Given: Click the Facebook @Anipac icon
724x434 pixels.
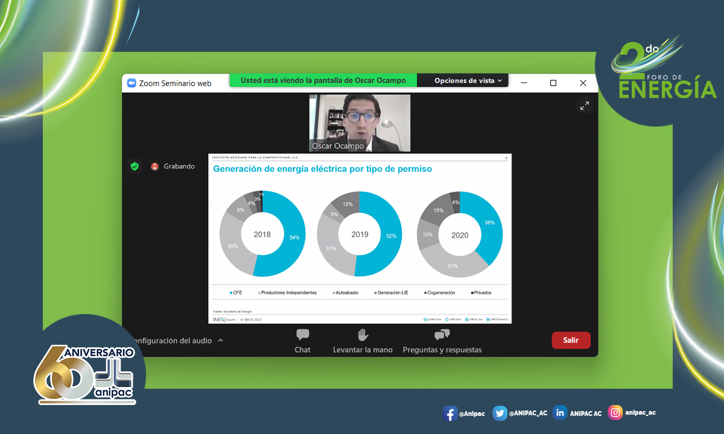Looking at the screenshot, I should click(x=449, y=414).
